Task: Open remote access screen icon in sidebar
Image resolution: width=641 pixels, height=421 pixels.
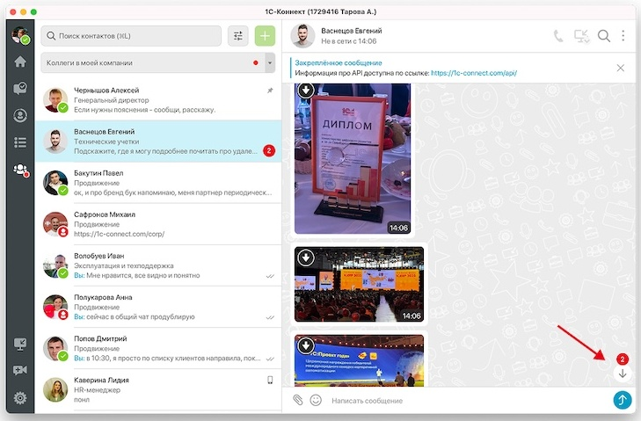Action: (x=19, y=344)
